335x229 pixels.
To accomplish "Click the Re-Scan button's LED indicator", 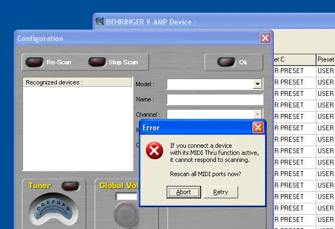I will (34, 62).
